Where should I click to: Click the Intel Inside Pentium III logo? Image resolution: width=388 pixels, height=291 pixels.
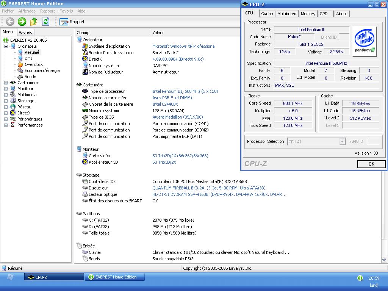pos(364,41)
